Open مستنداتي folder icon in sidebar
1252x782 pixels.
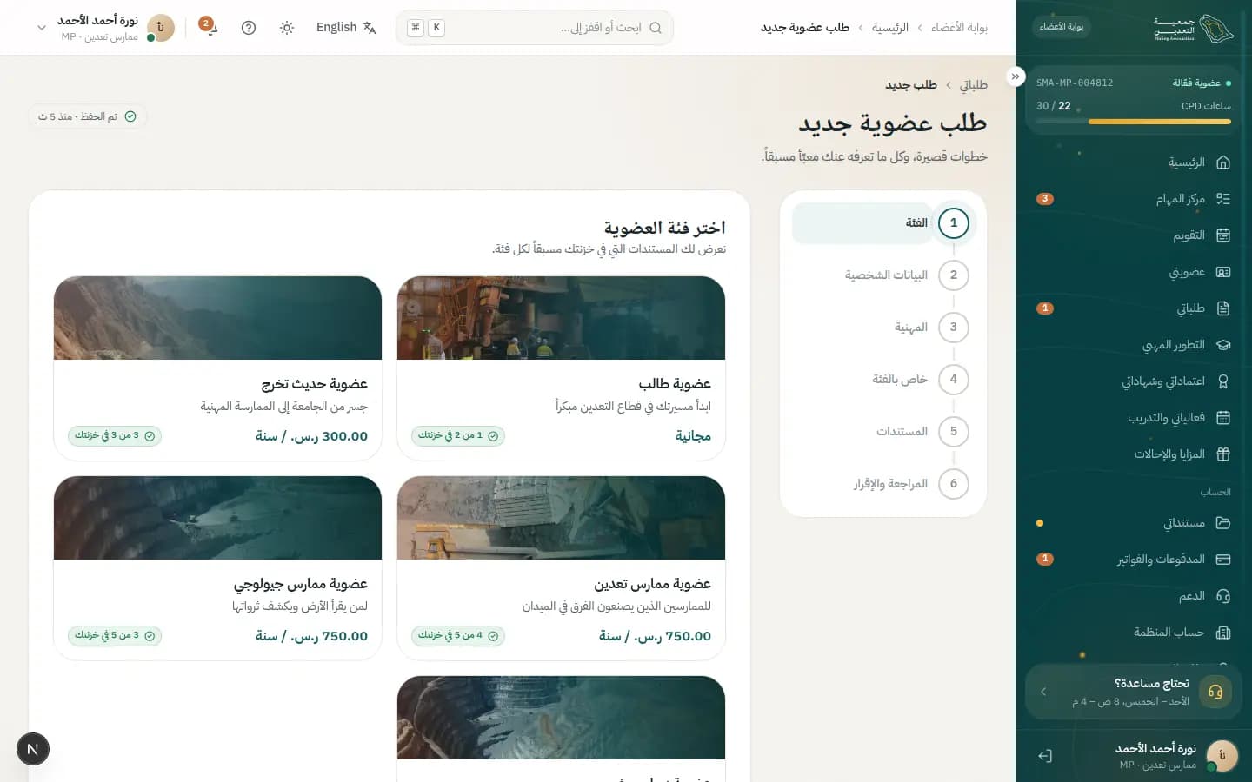pyautogui.click(x=1223, y=523)
